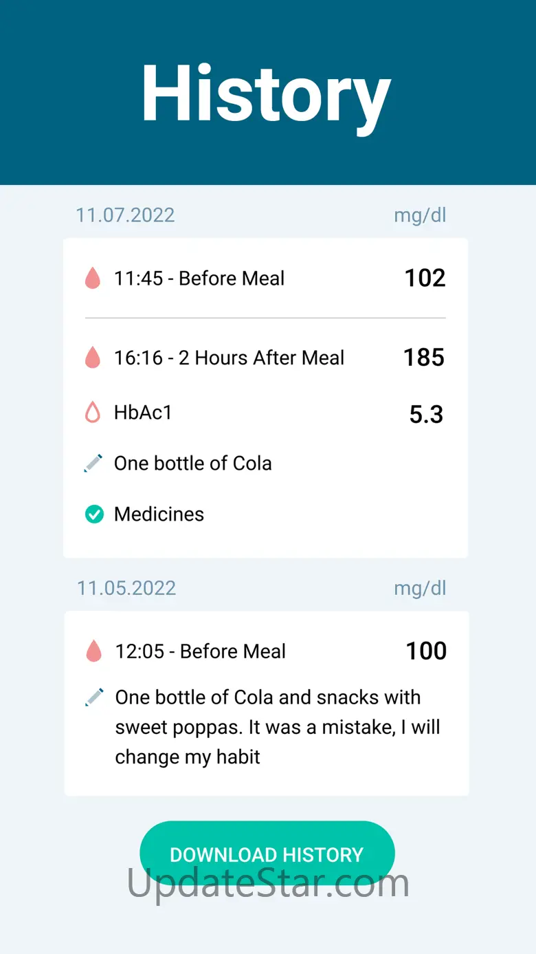
Task: Click the blood drop icon beside 11:45 entry
Action: [93, 279]
